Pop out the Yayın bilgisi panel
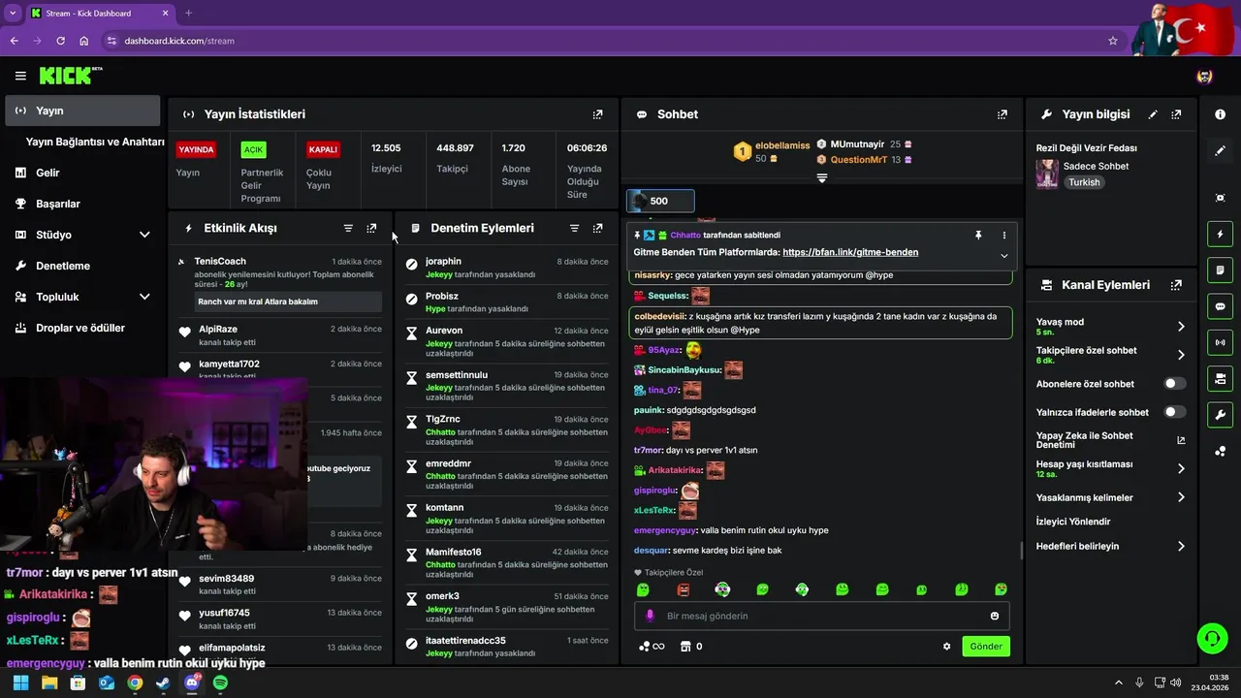Image resolution: width=1241 pixels, height=698 pixels. point(1176,114)
